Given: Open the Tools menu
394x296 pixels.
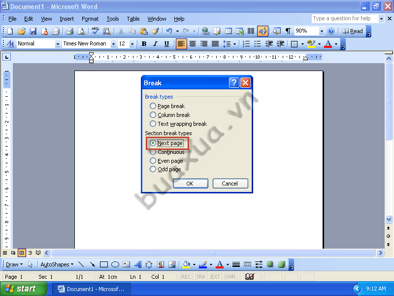Looking at the screenshot, I should click(x=113, y=19).
